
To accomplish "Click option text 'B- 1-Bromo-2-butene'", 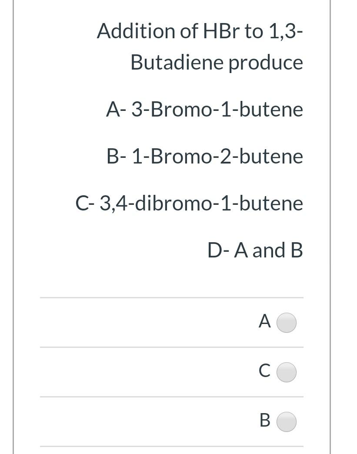I will [205, 157].
